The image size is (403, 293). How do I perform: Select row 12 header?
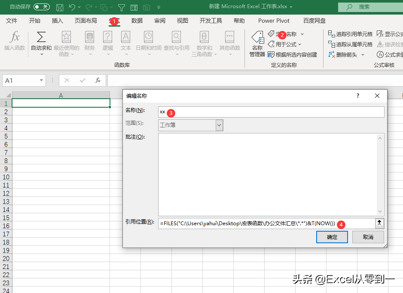coord(6,193)
